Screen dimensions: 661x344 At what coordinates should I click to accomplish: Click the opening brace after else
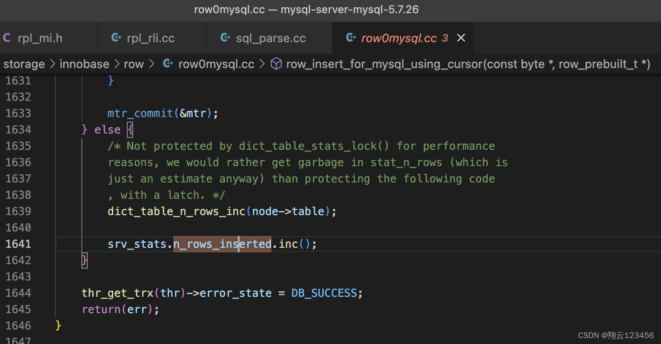click(x=130, y=129)
